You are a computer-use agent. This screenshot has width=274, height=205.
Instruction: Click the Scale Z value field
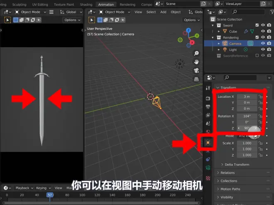[247, 155]
